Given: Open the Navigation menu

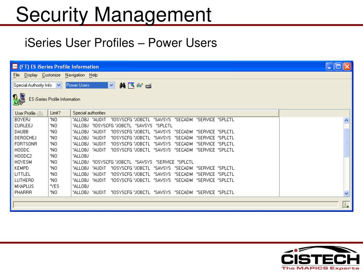Looking at the screenshot, I should [75, 75].
